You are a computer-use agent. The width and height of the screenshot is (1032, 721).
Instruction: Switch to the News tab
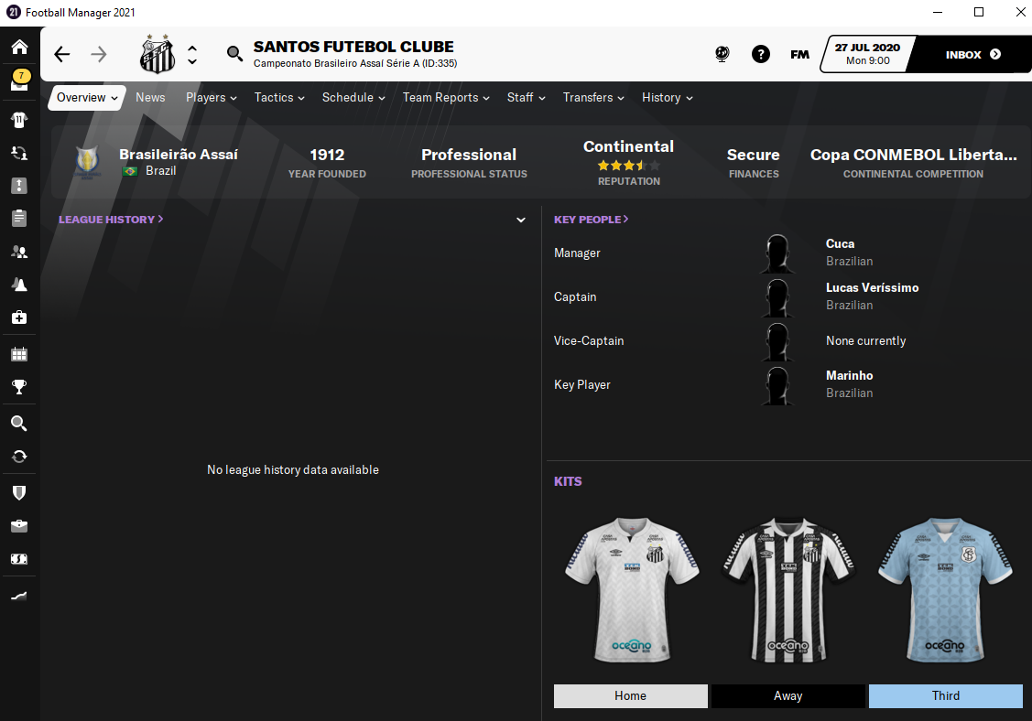pos(150,97)
